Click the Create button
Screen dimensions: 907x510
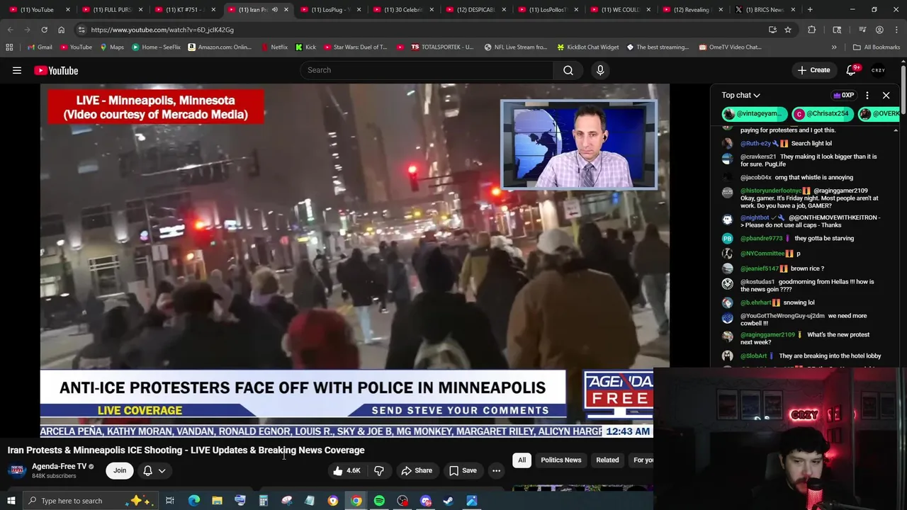point(813,70)
